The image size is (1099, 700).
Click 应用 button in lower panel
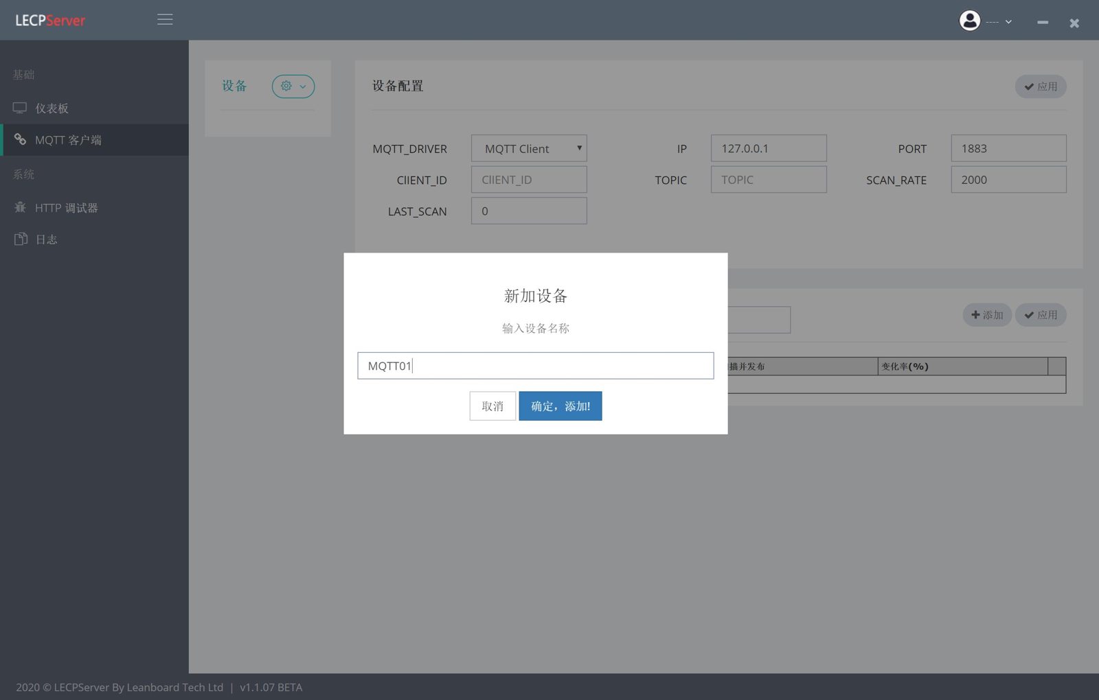click(x=1041, y=315)
